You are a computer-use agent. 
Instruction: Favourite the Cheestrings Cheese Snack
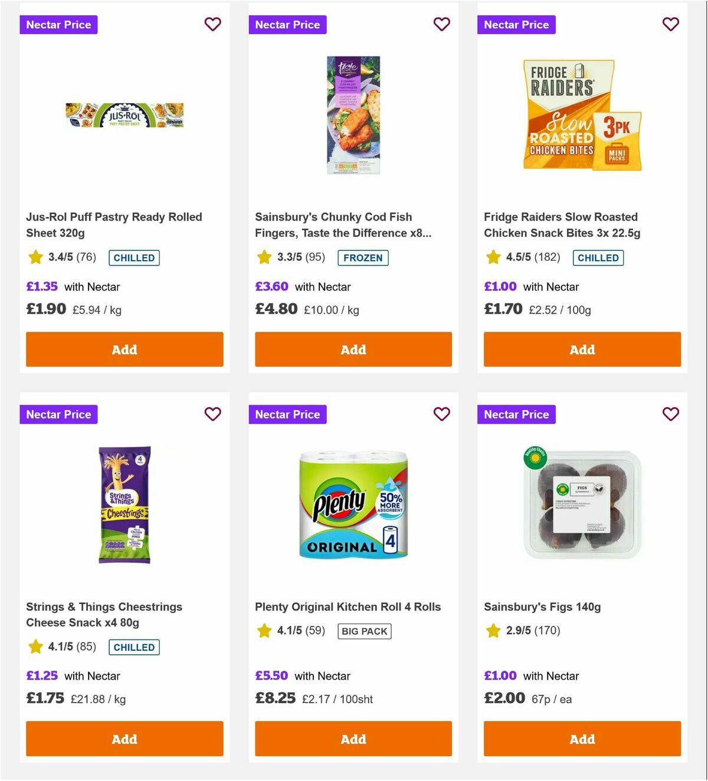click(212, 414)
